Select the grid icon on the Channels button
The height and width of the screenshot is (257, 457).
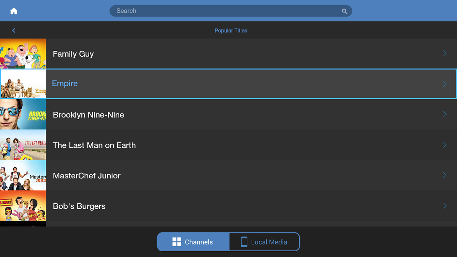click(x=177, y=242)
